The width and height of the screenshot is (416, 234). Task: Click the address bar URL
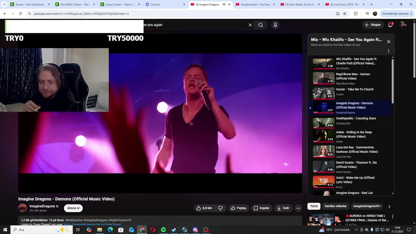point(81,14)
